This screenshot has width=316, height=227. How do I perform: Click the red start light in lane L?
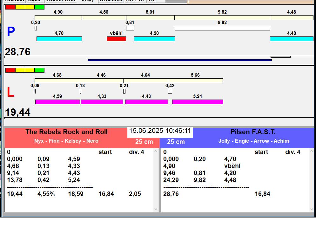(x=10, y=70)
